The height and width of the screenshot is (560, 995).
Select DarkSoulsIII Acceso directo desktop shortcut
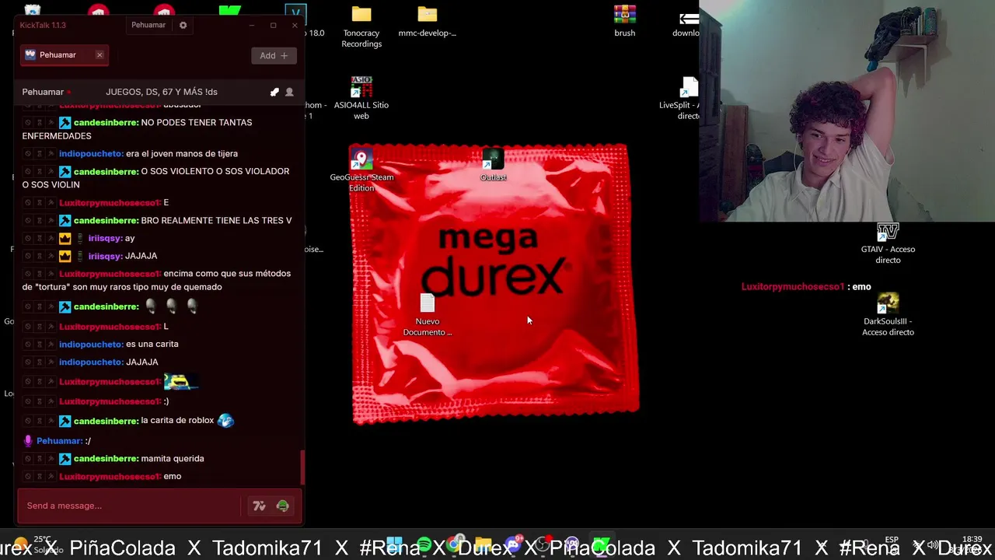coord(888,315)
